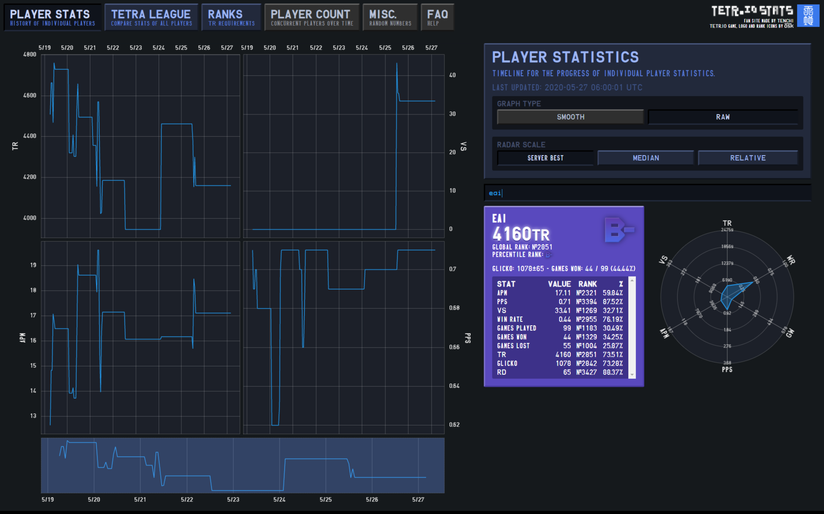Select Raw graph type

point(723,117)
